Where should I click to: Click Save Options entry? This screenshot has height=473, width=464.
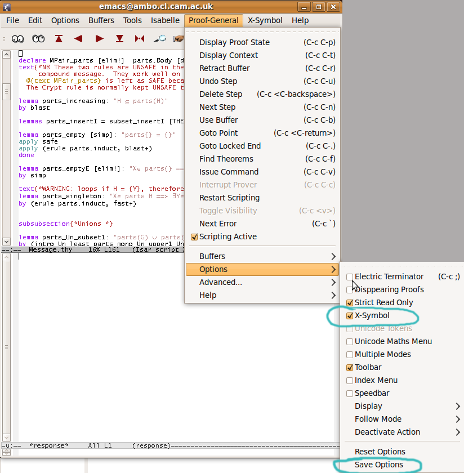[x=378, y=465]
